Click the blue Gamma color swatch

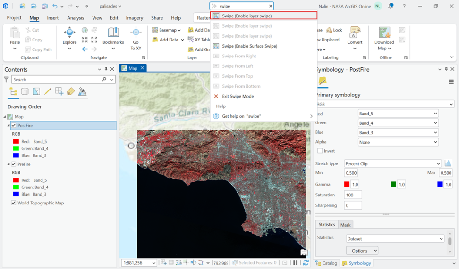(x=440, y=184)
